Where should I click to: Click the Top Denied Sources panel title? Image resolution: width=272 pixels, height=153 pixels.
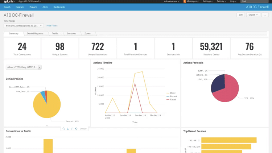click(x=194, y=131)
